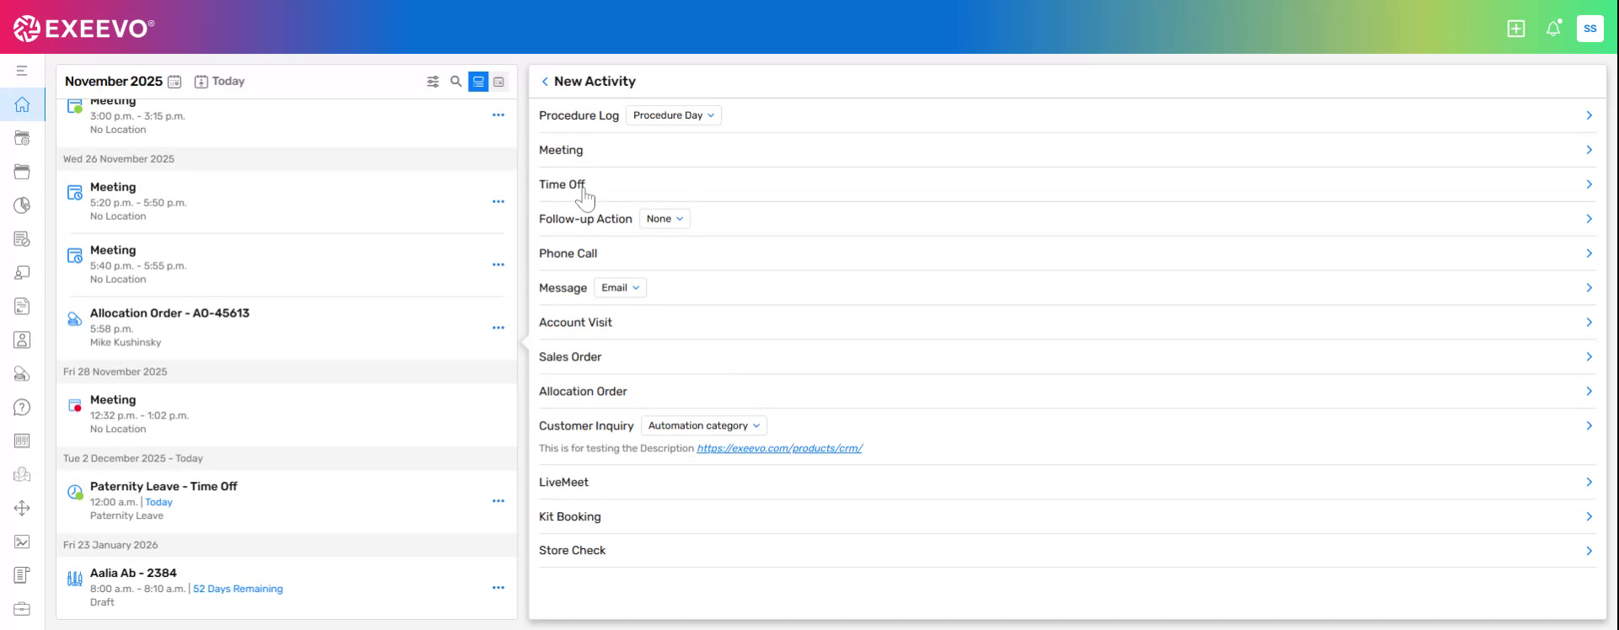Screen dimensions: 1619x630
Task: Open the pie chart sidebar icon
Action: [x=22, y=206]
